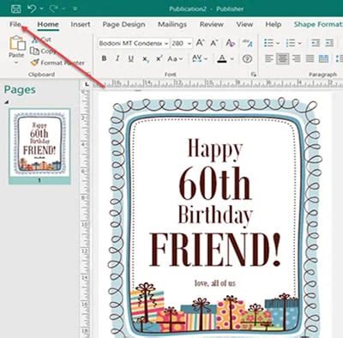The image size is (343, 338).
Task: Switch to the Page Design tab
Action: (123, 25)
